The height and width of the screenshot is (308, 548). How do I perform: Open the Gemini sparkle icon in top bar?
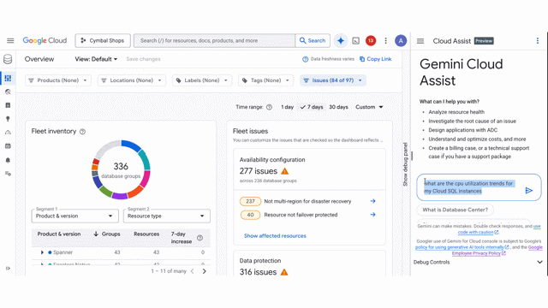(341, 40)
